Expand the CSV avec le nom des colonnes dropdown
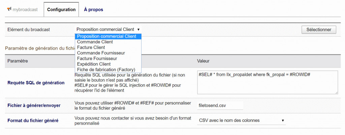 [241, 120]
